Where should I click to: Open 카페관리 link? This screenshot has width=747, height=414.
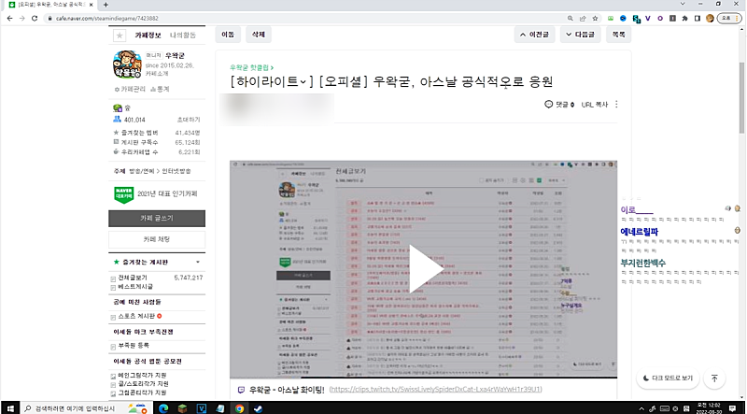click(130, 89)
